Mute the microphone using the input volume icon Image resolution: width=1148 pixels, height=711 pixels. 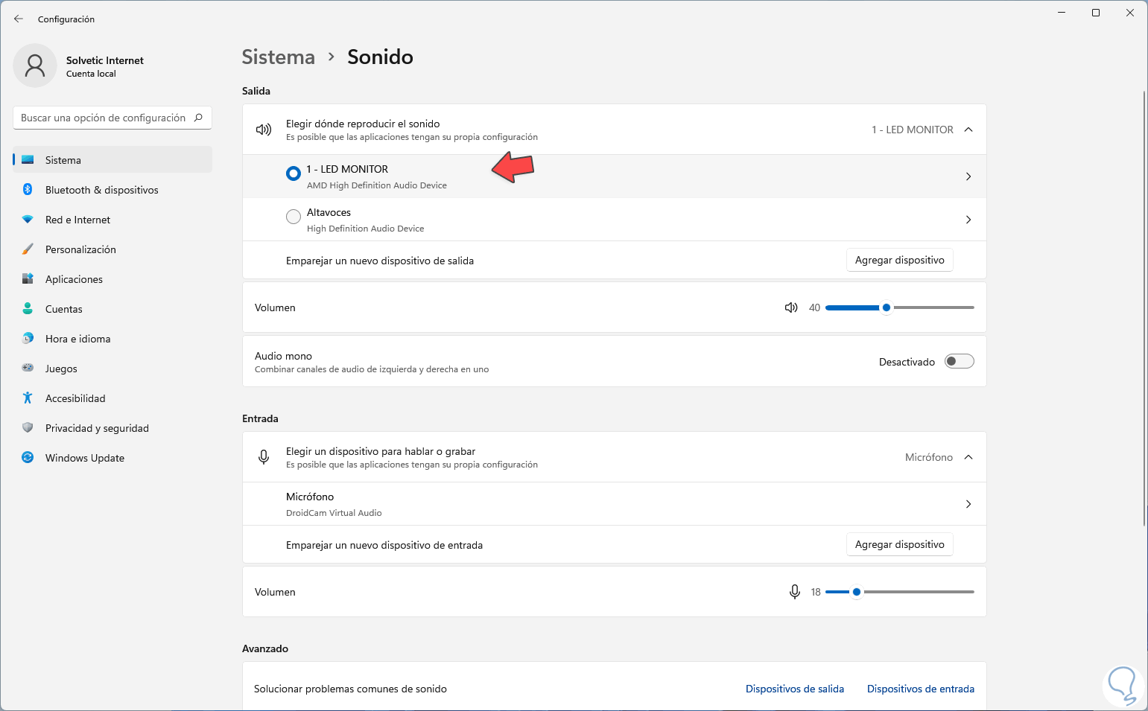[795, 592]
